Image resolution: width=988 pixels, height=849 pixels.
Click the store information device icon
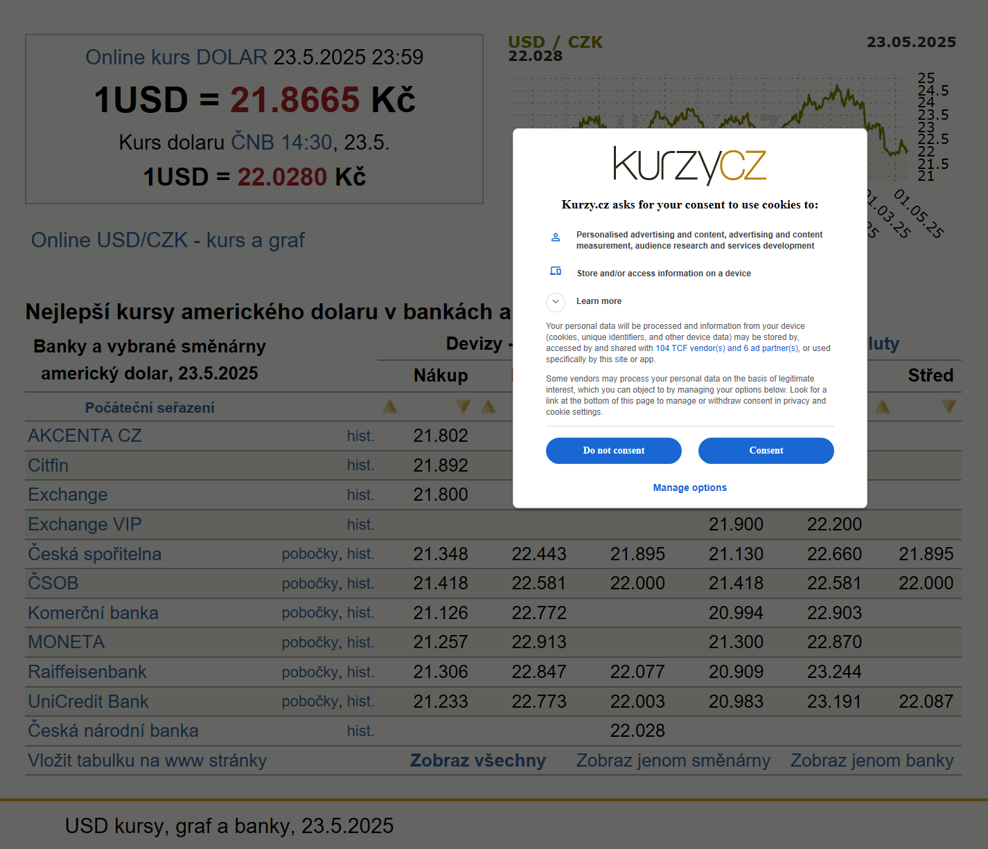click(556, 271)
